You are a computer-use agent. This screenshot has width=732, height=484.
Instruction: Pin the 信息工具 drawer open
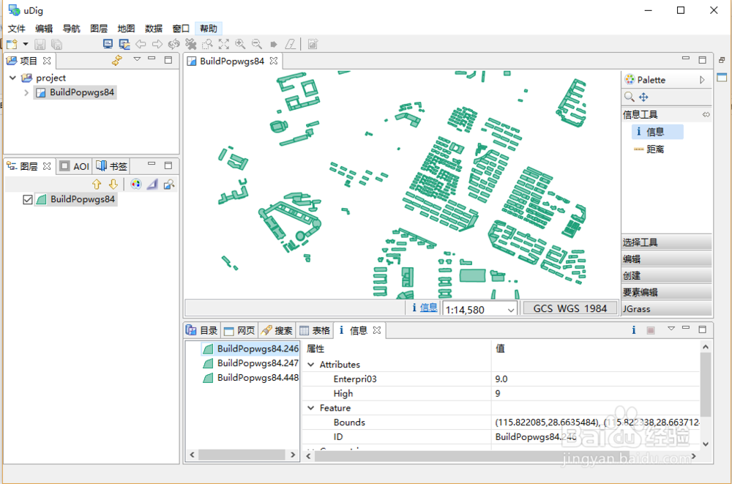coord(706,114)
